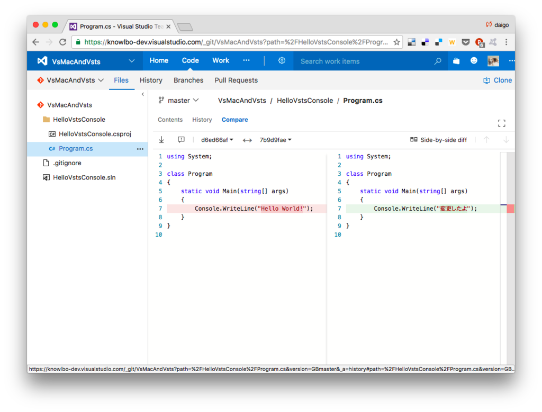Click VsMacAndVsts in the breadcrumb

tap(242, 101)
